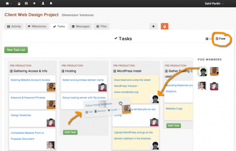236x151 pixels.
Task: Click the user profile icon in top bar
Action: [x=43, y=3]
